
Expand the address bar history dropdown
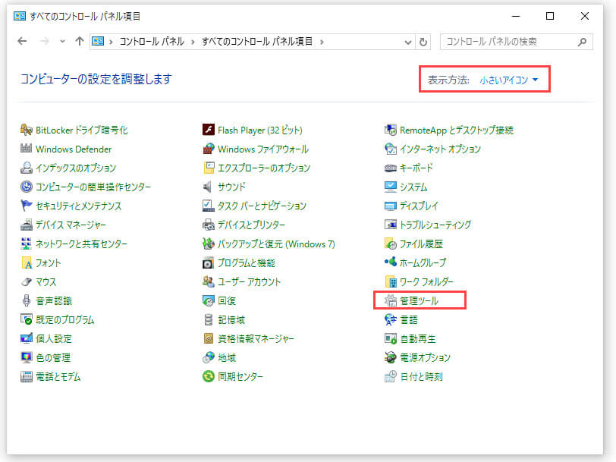[408, 42]
